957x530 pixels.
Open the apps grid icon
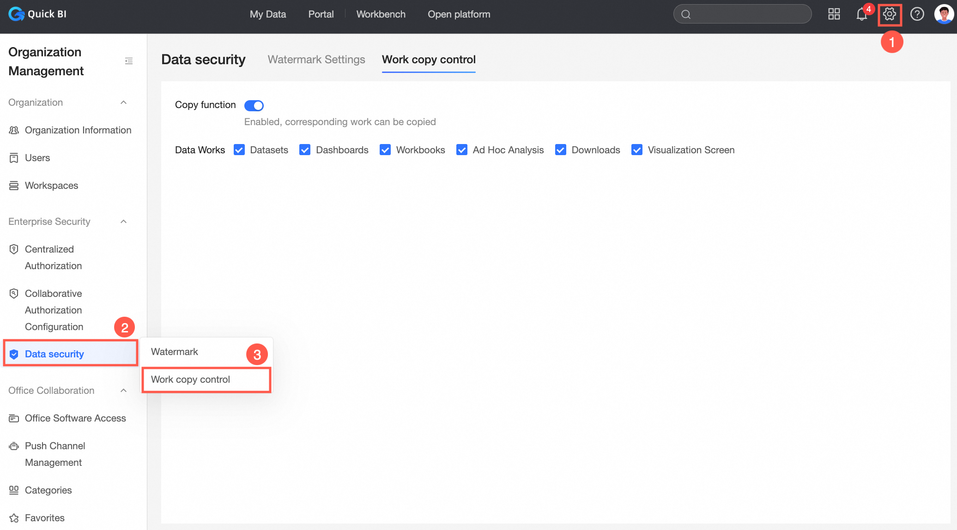point(834,14)
